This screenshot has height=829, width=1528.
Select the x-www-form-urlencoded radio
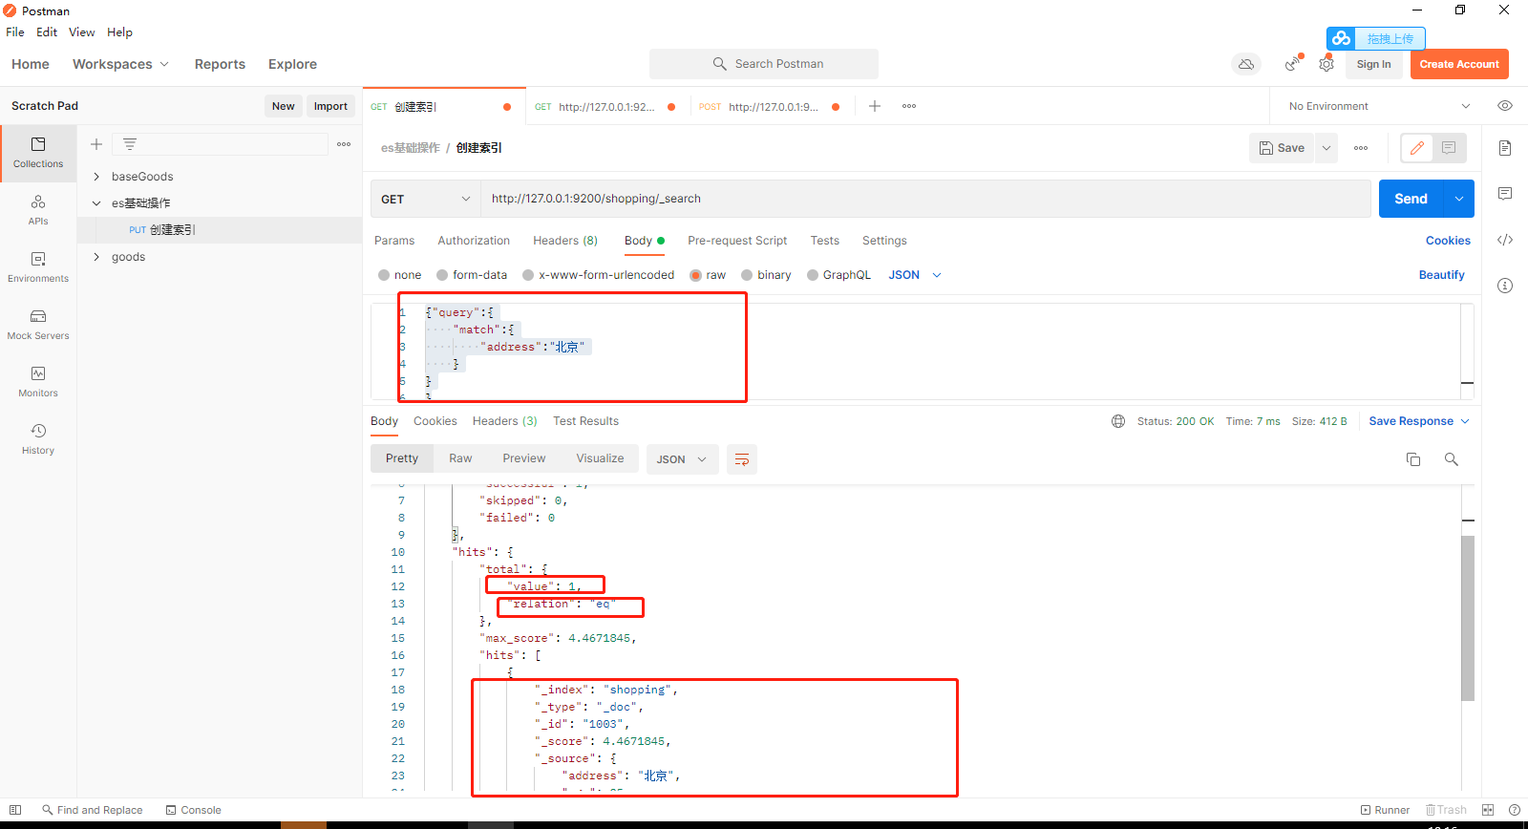pos(528,275)
